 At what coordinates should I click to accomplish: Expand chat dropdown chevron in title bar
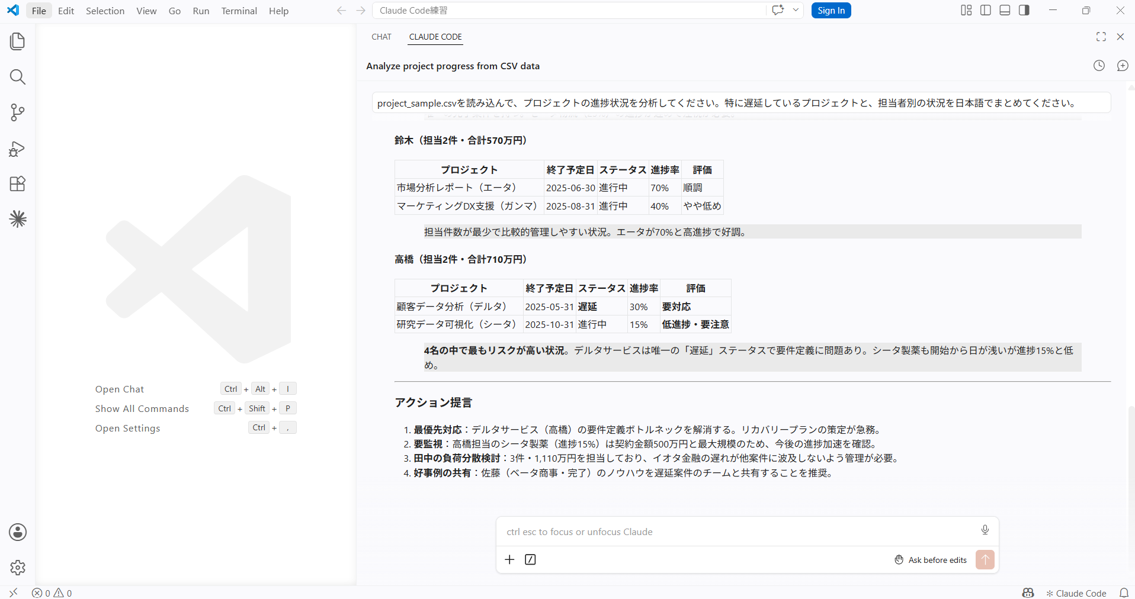coord(796,10)
